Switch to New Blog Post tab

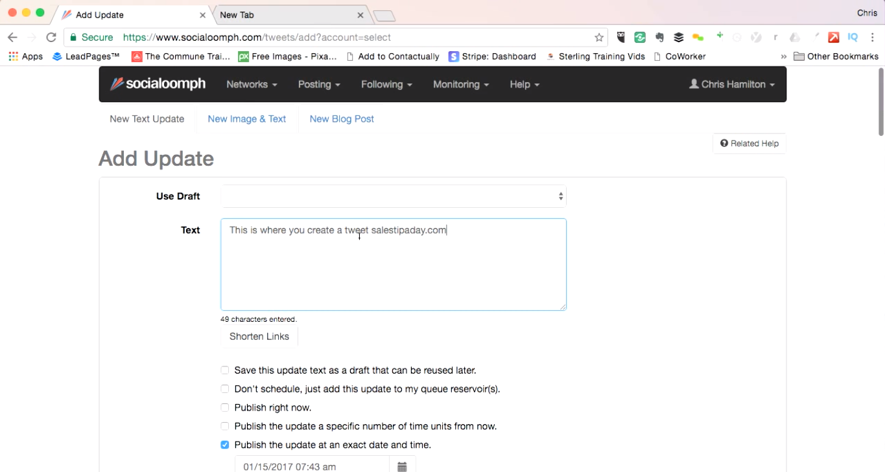click(342, 119)
